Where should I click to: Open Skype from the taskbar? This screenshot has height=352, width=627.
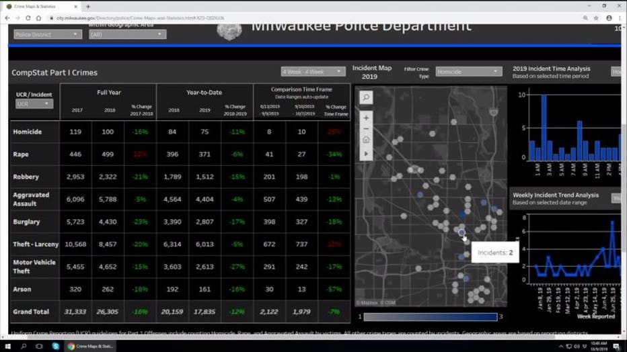click(56, 346)
